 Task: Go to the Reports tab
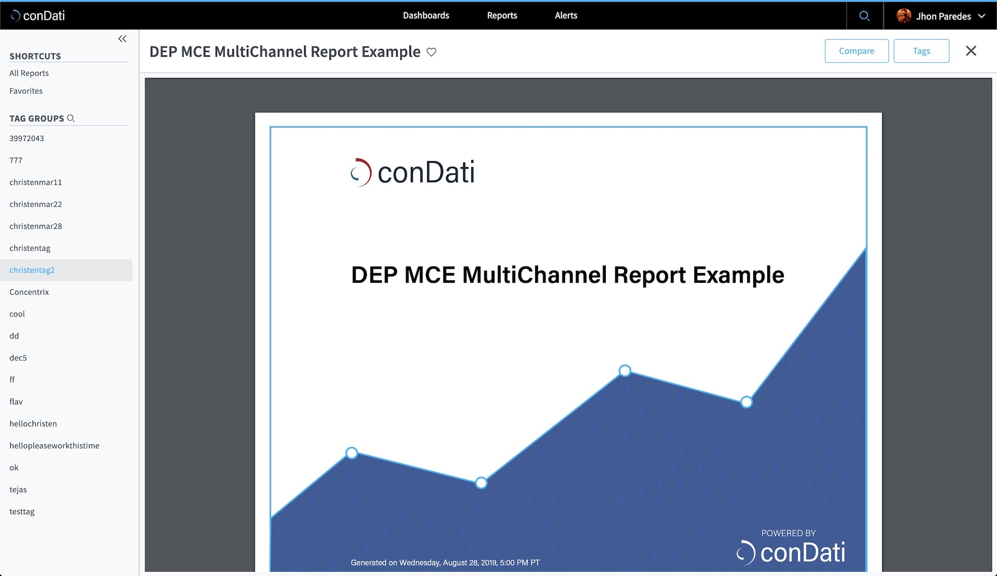click(x=502, y=15)
